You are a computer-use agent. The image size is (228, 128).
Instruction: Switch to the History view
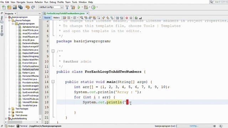coord(56,18)
